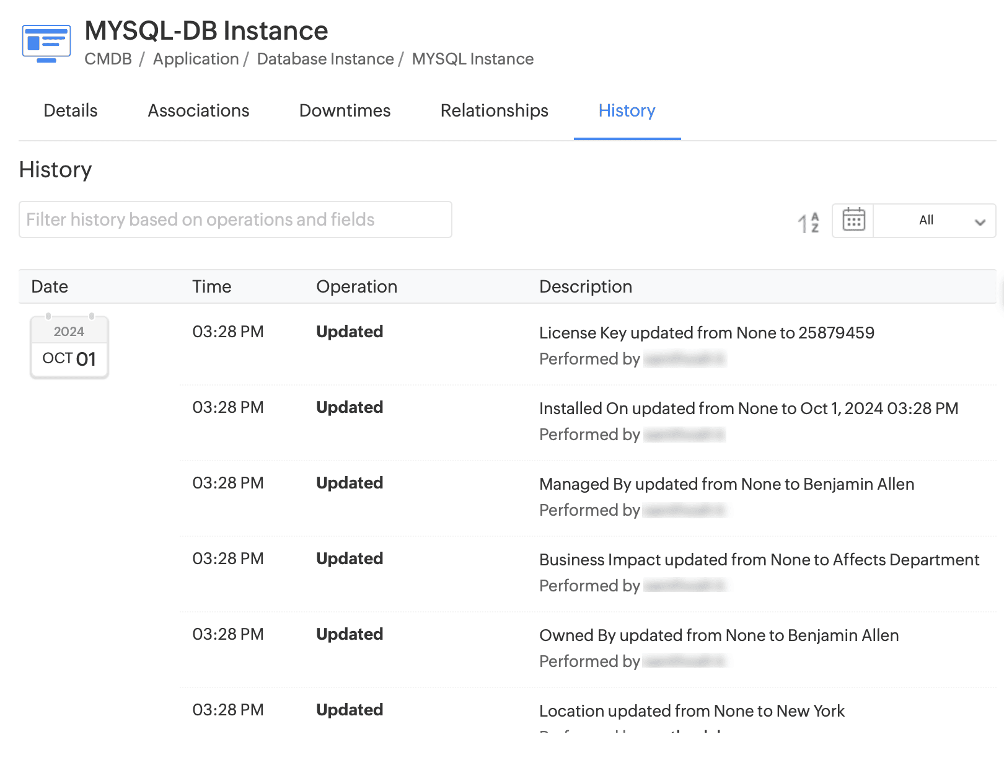This screenshot has height=760, width=1004.
Task: Click the 2024 OCT 01 date badge
Action: click(x=69, y=347)
